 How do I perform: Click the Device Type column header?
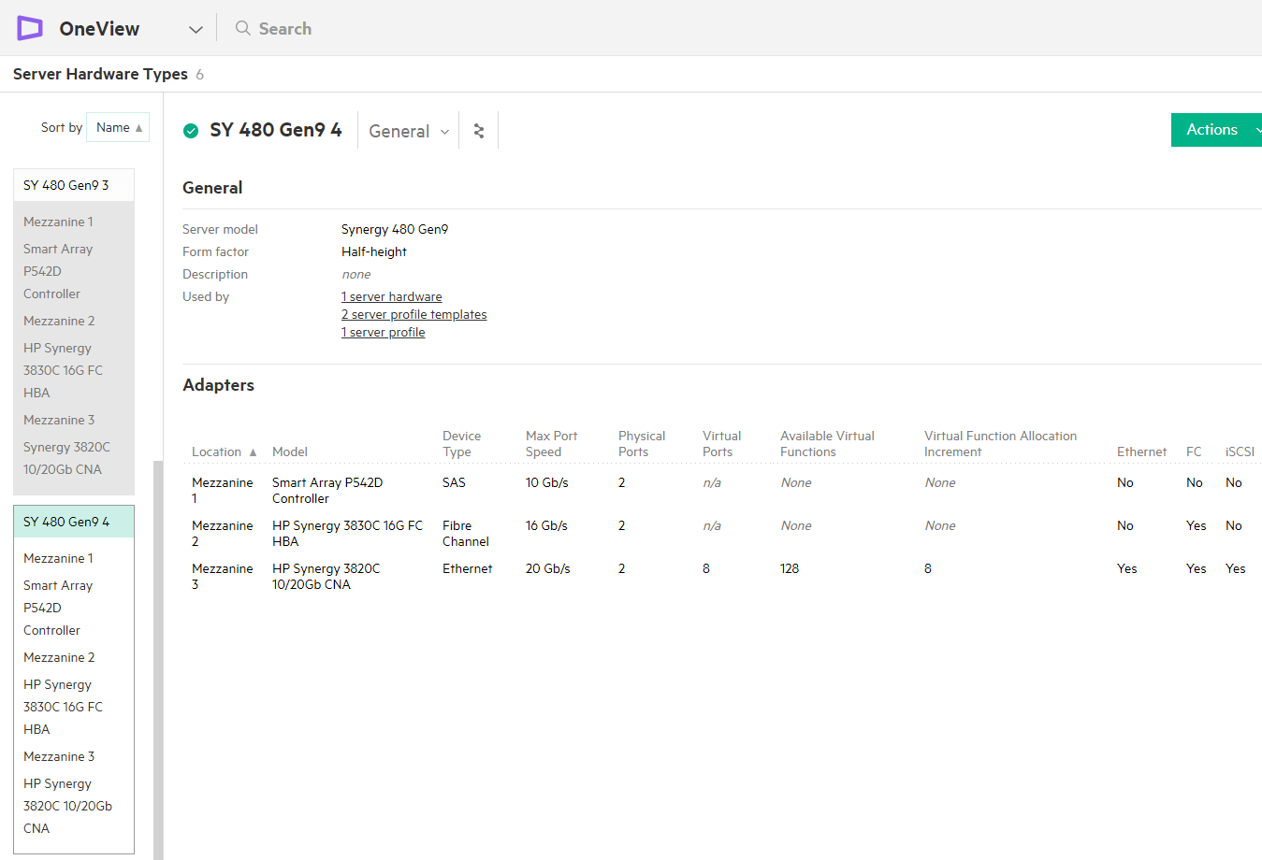point(462,444)
